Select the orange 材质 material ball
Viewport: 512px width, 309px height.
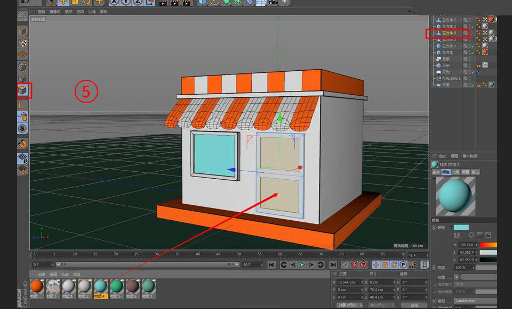(x=37, y=287)
